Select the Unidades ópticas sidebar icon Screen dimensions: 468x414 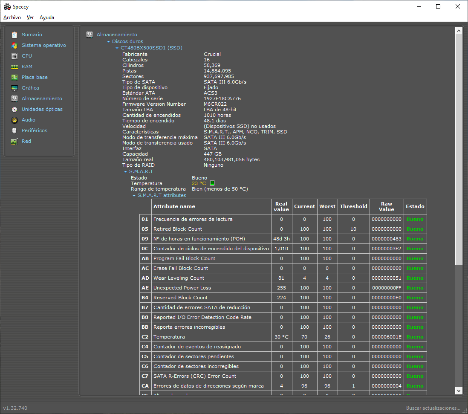(15, 109)
